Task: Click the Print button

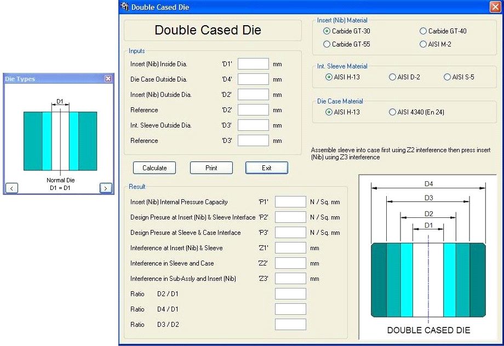Action: click(211, 168)
